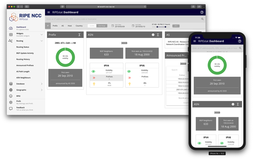The width and height of the screenshot is (253, 159).
Task: Select the Host tab in query type bar
Action: click(x=70, y=26)
